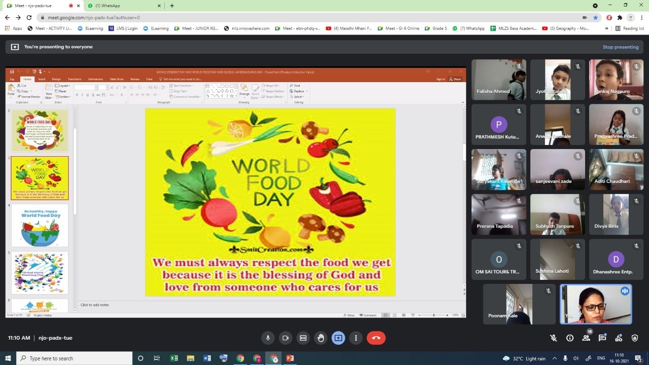
Task: Toggle the microphone in Meet controls
Action: click(x=268, y=338)
